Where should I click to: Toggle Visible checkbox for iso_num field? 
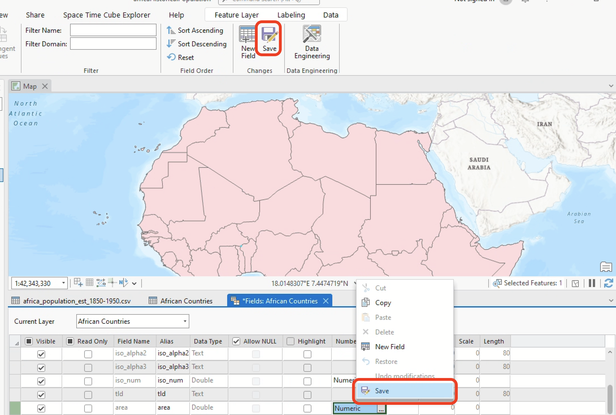pos(41,381)
